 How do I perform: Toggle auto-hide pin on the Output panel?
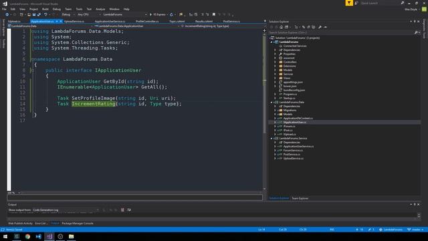coord(415,204)
